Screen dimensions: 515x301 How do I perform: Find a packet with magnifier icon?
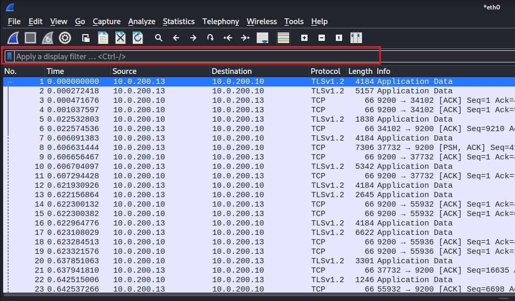coord(159,38)
